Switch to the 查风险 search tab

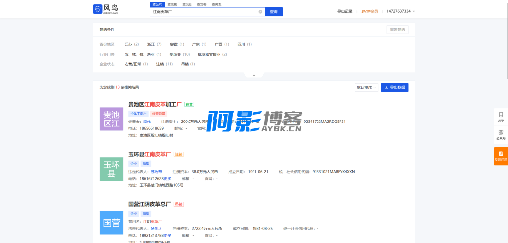187,4
